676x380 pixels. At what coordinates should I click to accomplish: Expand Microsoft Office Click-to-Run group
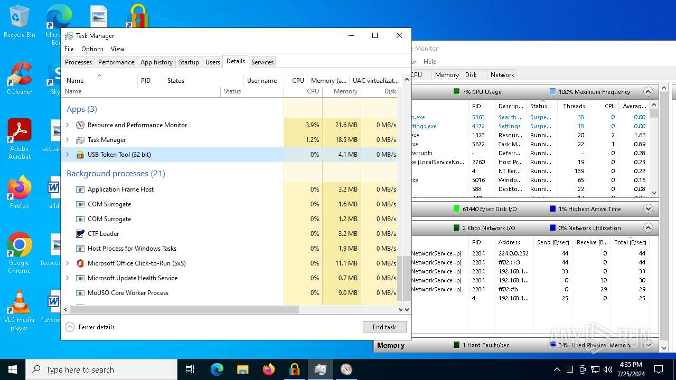click(x=67, y=263)
